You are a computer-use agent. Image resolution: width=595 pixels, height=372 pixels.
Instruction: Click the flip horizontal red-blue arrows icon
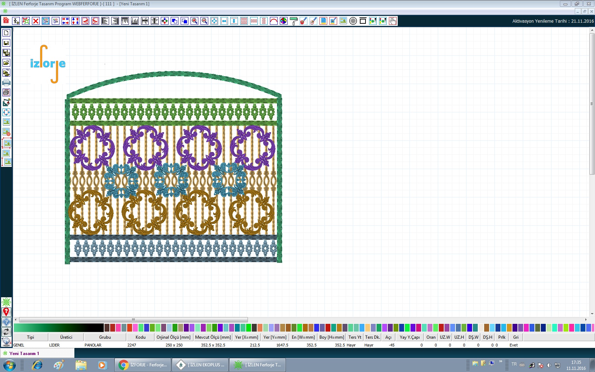pyautogui.click(x=66, y=21)
